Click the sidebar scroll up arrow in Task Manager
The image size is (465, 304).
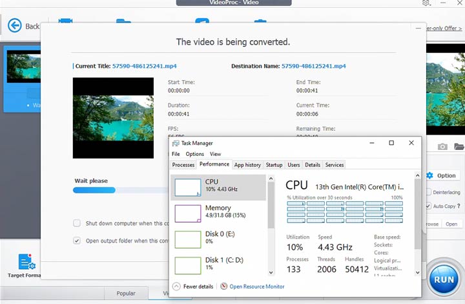271,179
